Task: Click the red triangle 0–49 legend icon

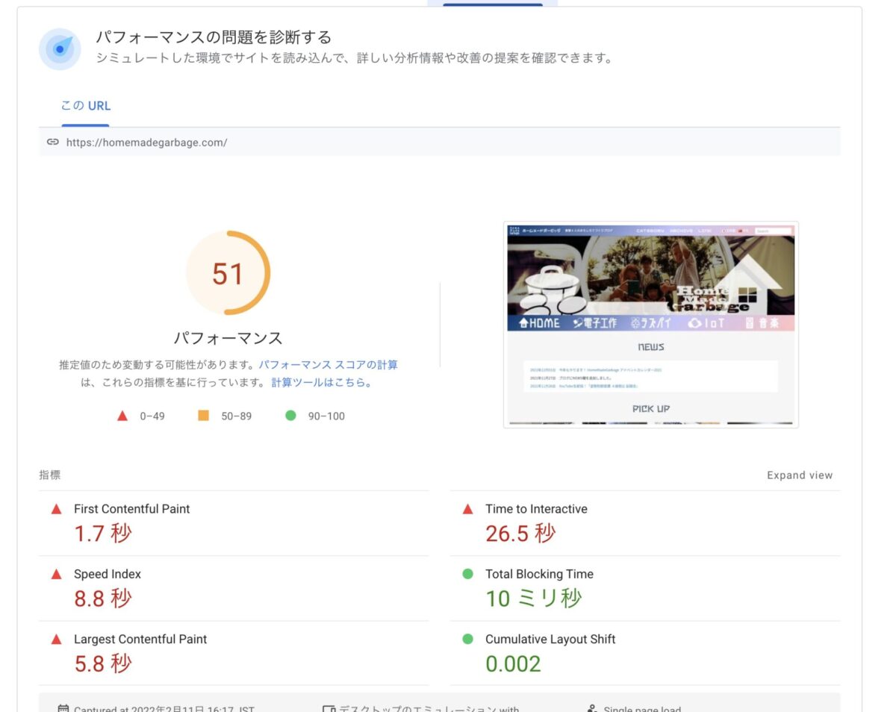Action: (x=122, y=416)
